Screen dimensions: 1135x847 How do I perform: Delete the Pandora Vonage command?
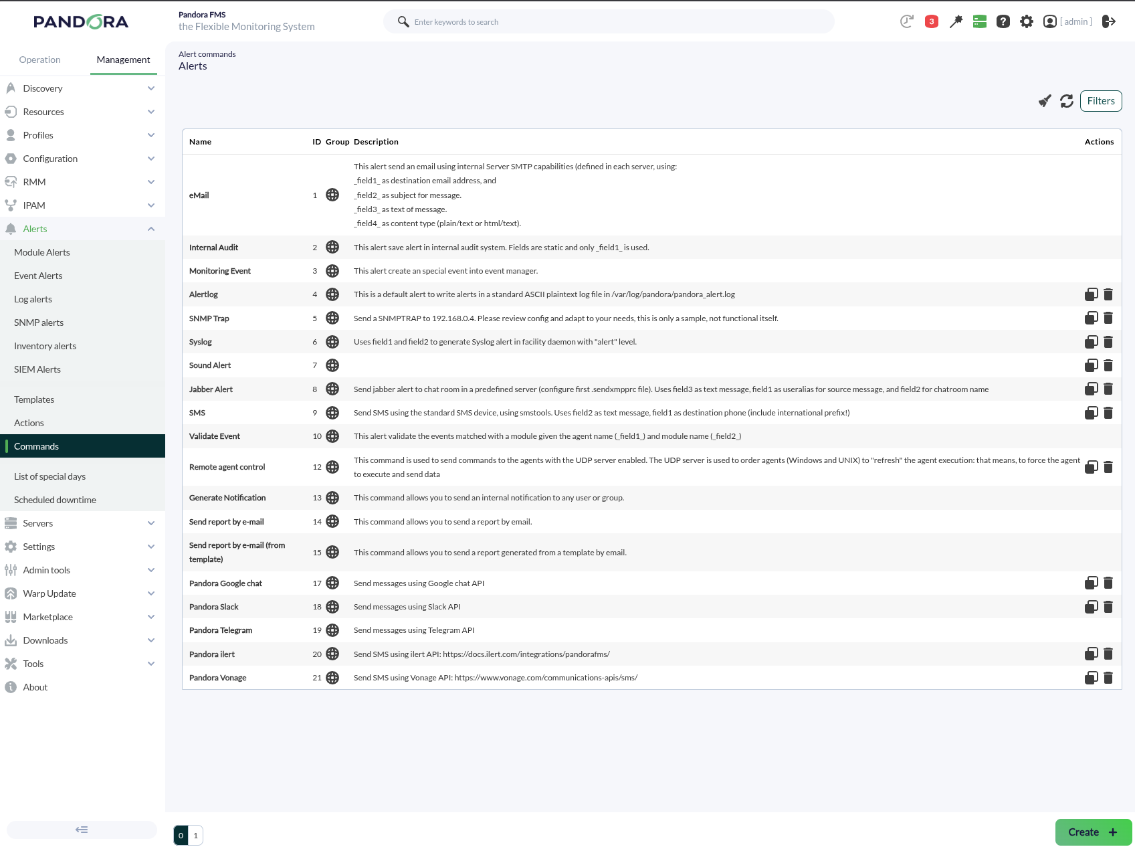(1108, 678)
